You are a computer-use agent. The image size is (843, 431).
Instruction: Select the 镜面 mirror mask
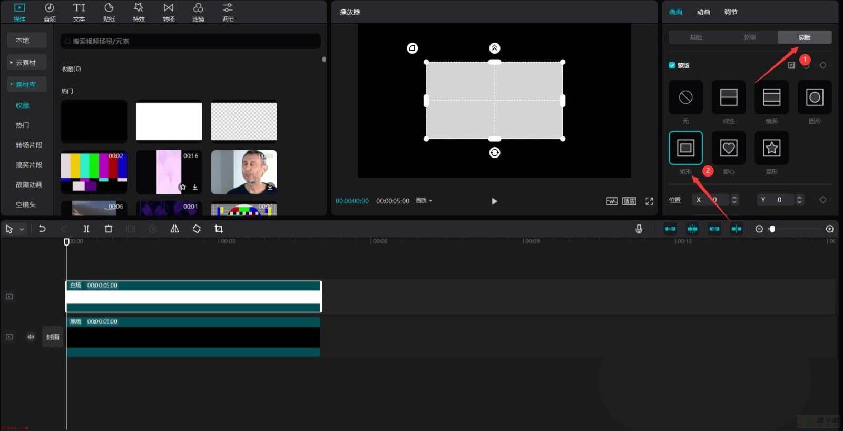[772, 97]
